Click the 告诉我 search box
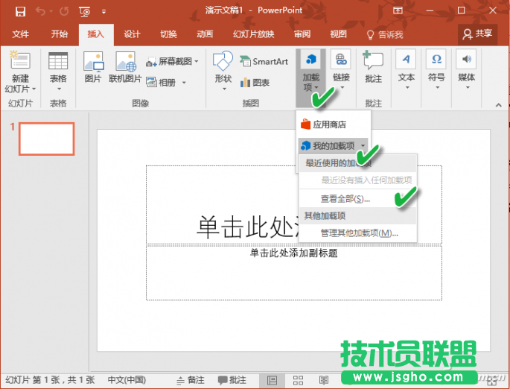Image resolution: width=510 pixels, height=389 pixels. [x=385, y=34]
